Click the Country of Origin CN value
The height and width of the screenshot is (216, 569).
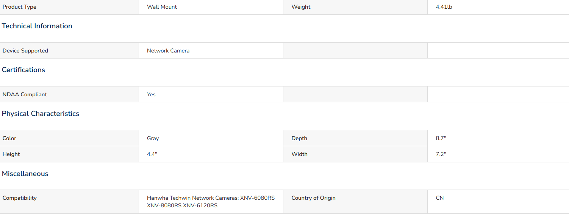click(440, 198)
